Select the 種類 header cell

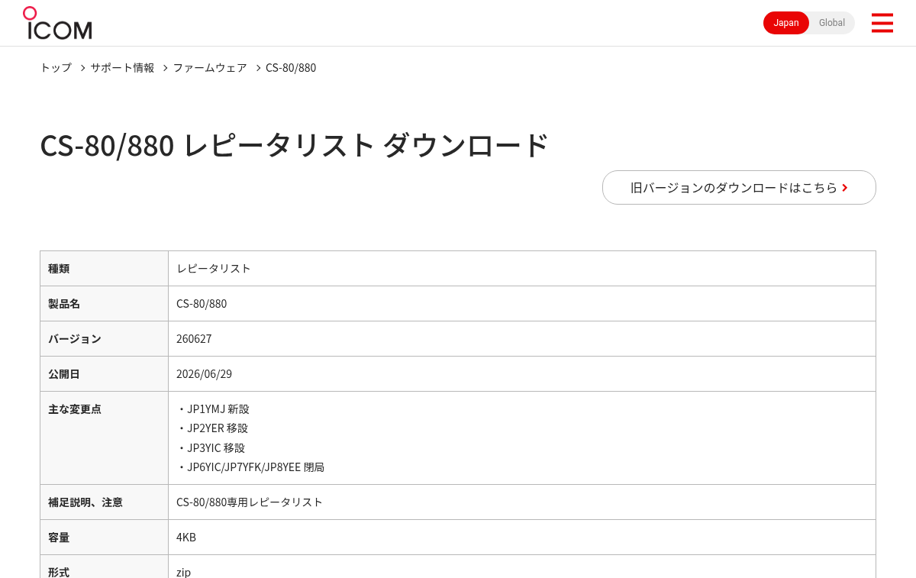point(105,269)
